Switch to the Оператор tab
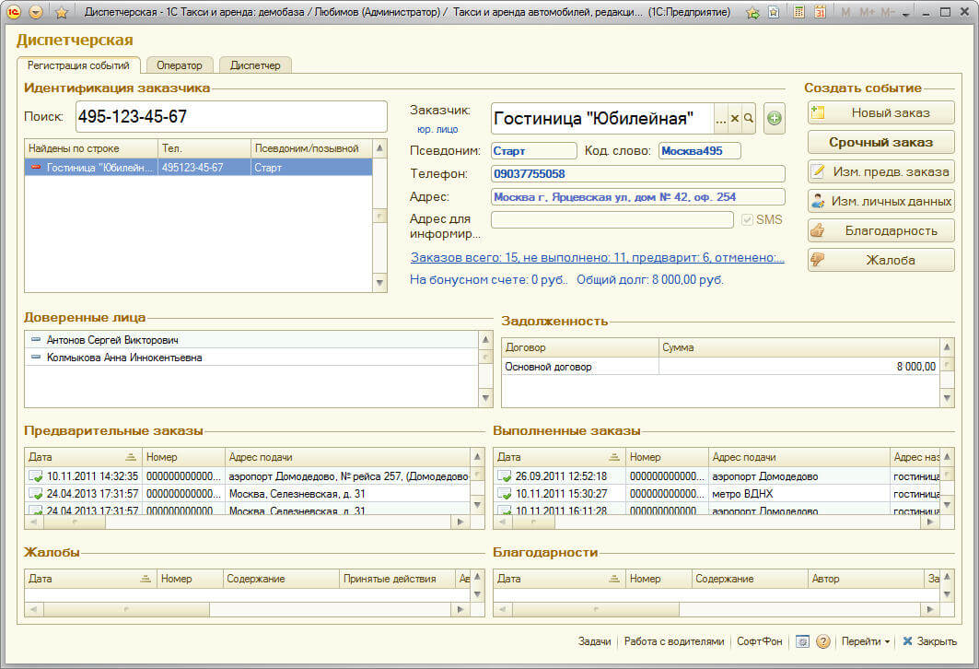Viewport: 979px width, 669px height. 180,65
